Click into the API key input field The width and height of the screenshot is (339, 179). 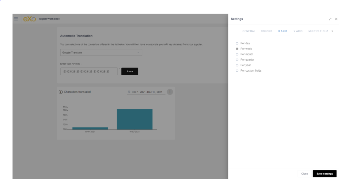coord(89,71)
